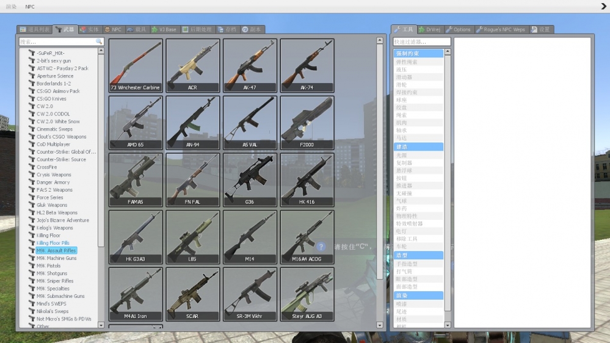This screenshot has height=343, width=610.
Task: Open the 道具列表 spawnlist tab
Action: (x=35, y=29)
